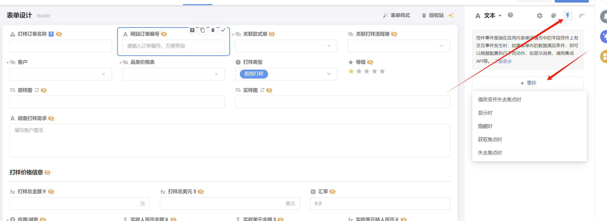
Task: Expand the 客户 dropdown
Action: tap(61, 74)
